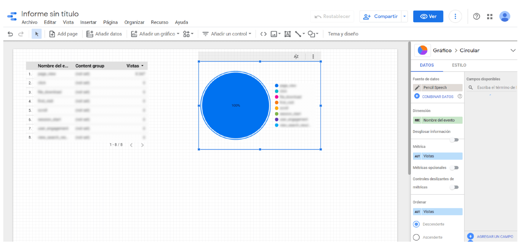Insert an image using the image icon
This screenshot has height=247, width=525.
click(274, 34)
